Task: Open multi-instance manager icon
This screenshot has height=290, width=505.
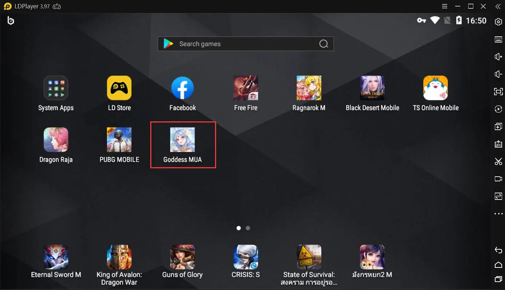Action: (x=498, y=126)
